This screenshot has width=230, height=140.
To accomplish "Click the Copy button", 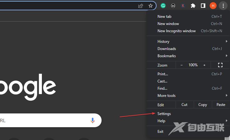I will 203,105.
